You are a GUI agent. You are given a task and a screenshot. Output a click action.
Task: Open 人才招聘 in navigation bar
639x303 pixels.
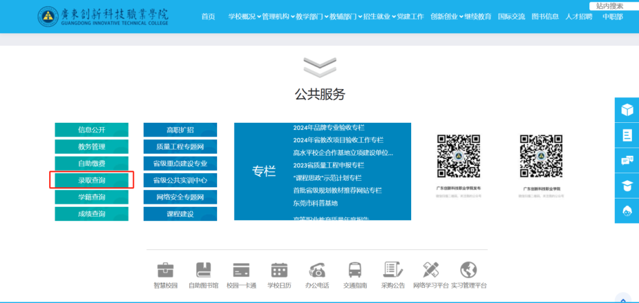579,17
